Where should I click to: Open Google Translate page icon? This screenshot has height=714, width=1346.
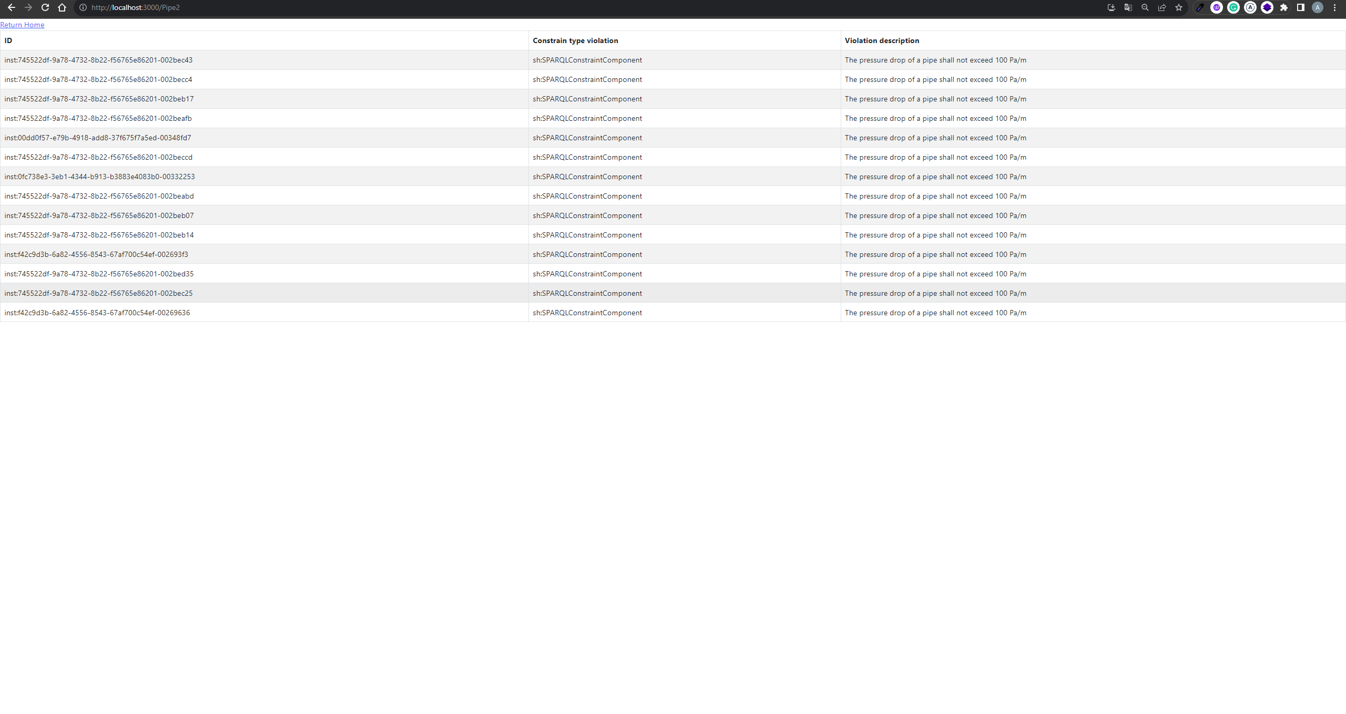pos(1128,7)
